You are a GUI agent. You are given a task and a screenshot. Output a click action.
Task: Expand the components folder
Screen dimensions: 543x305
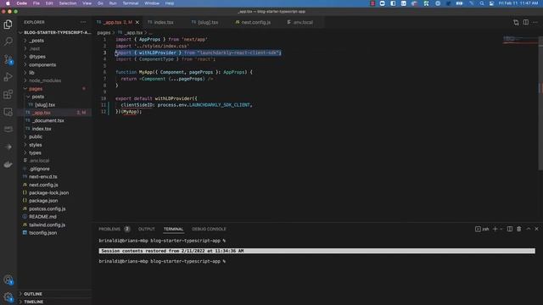[42, 64]
